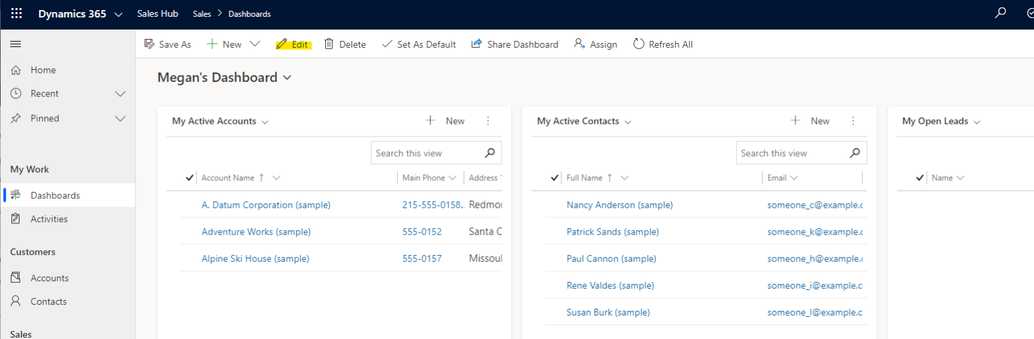1034x339 pixels.
Task: Open the Megan's Dashboard selector dropdown
Action: [287, 78]
